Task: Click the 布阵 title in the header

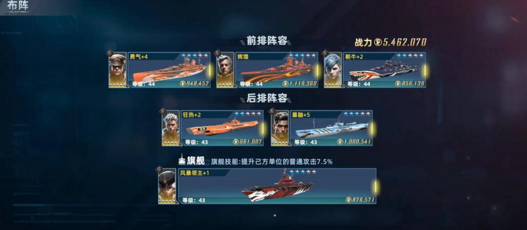Action: pos(18,6)
